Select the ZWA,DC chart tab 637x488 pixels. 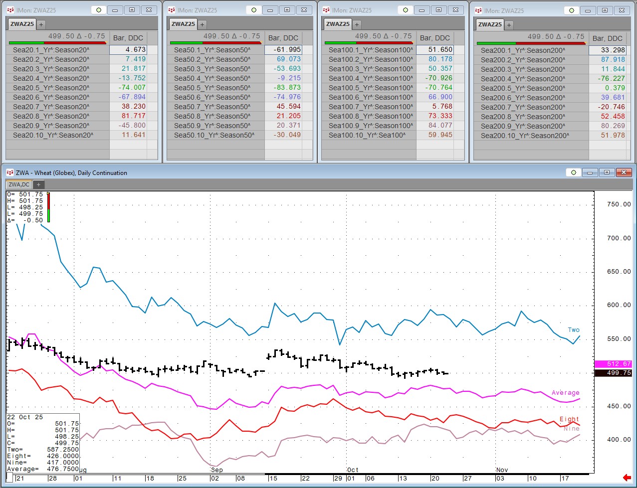(x=18, y=184)
